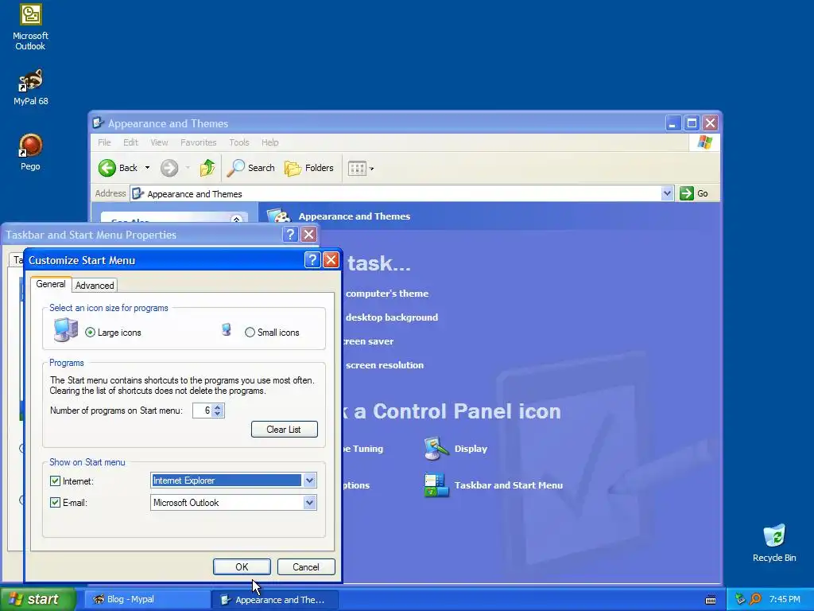The width and height of the screenshot is (814, 611).
Task: Uncheck the Internet checkbox
Action: coord(55,481)
